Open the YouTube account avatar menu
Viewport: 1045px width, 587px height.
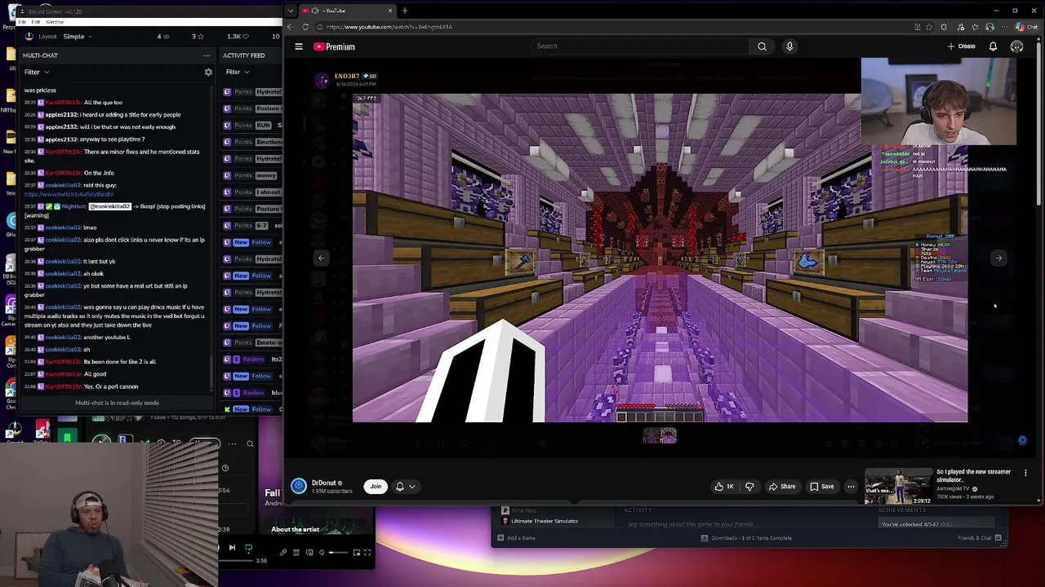pyautogui.click(x=1016, y=46)
